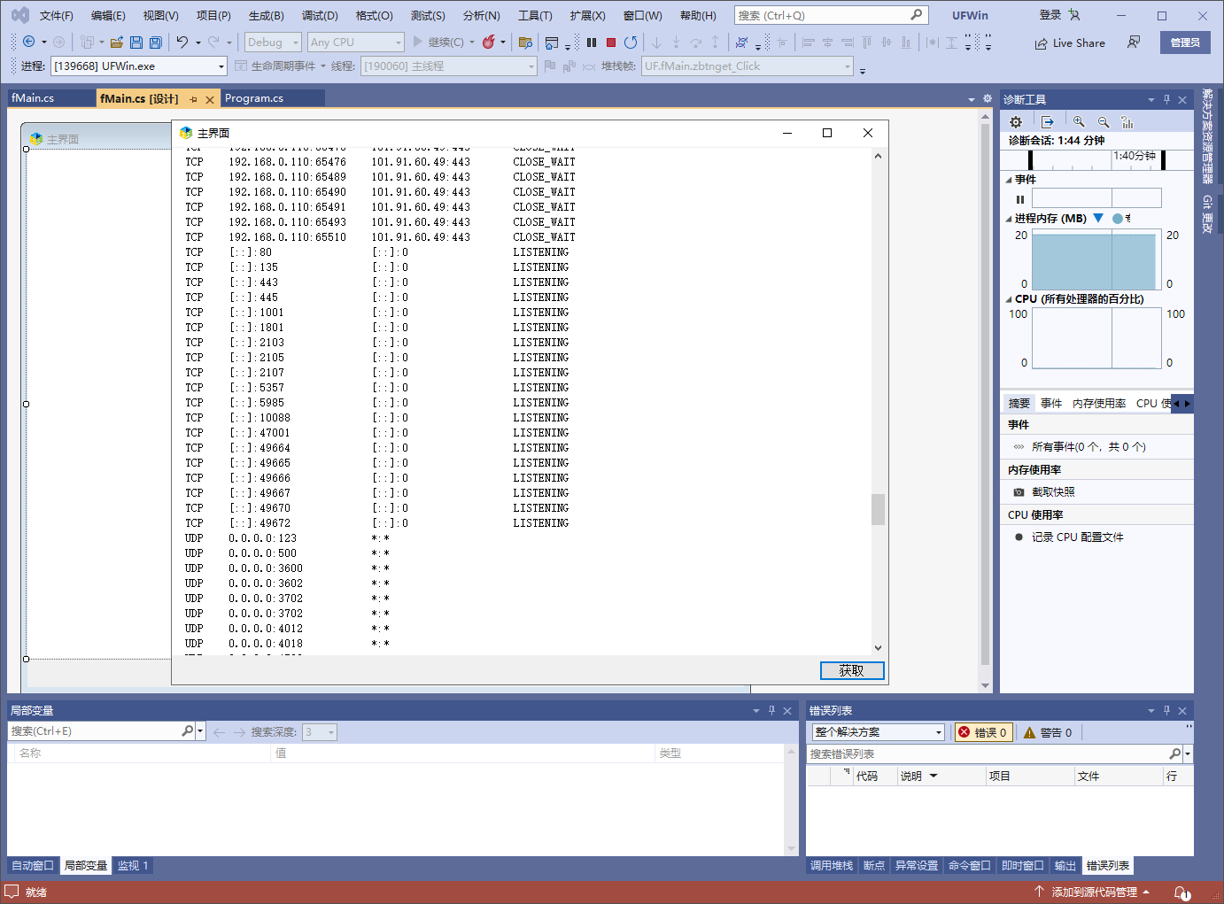Click the main search box 搜索 (Ctrl+Q)

(x=831, y=15)
